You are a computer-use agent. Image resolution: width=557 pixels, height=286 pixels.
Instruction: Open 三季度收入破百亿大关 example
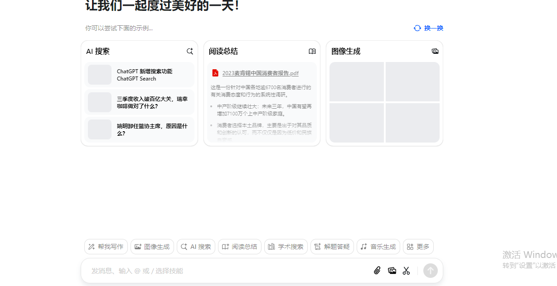(140, 102)
